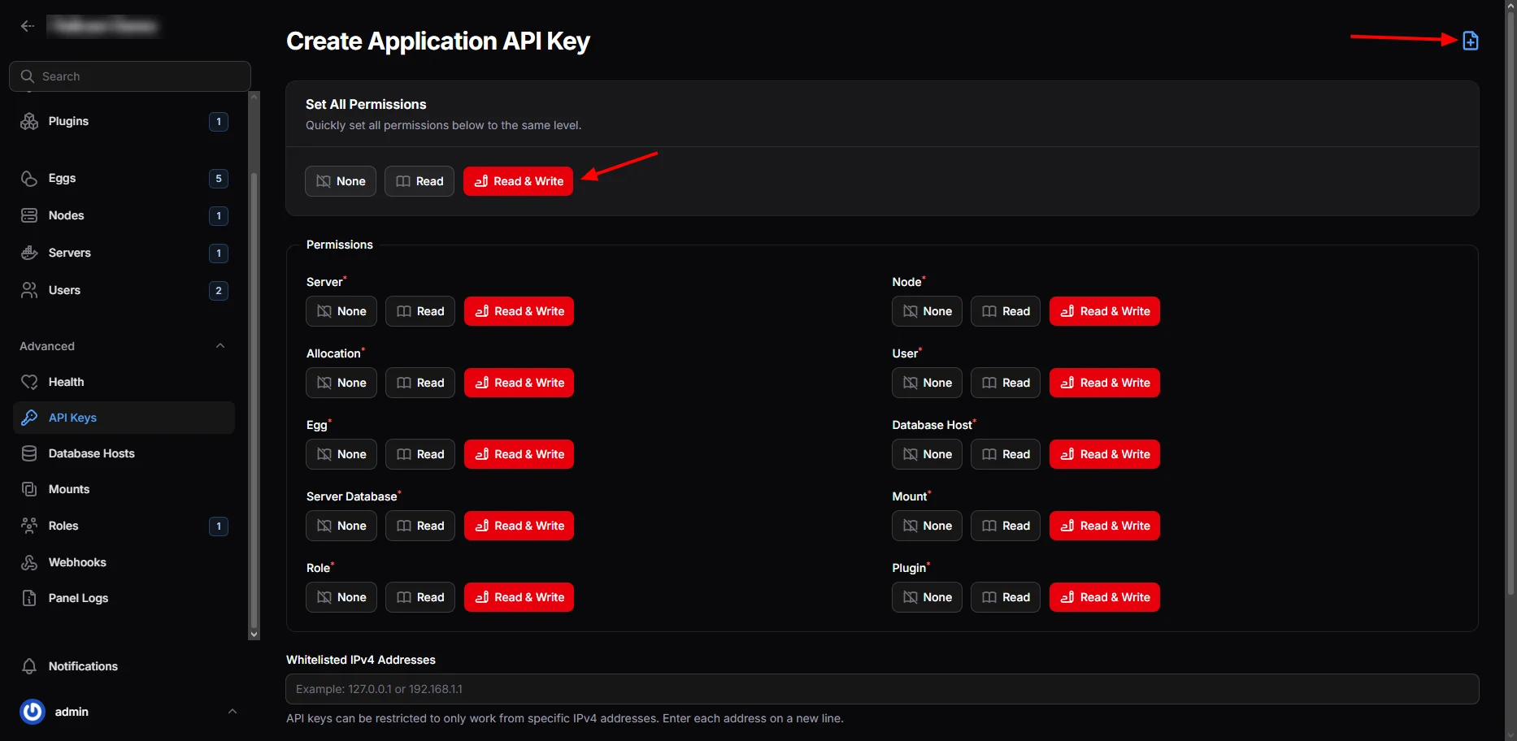Set Server permission to None
Screen dimensions: 1517x741
click(x=341, y=311)
